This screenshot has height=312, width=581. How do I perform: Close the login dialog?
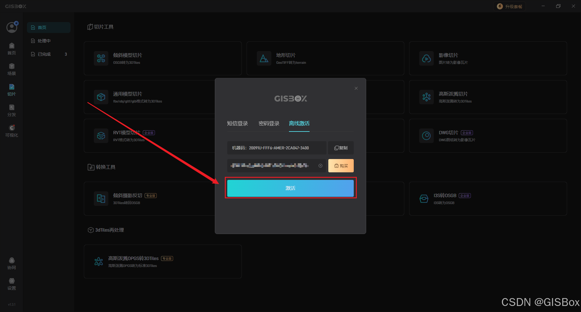tap(356, 88)
